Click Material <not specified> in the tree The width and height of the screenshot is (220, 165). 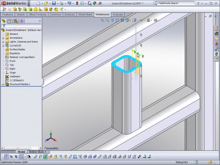[x=22, y=57]
